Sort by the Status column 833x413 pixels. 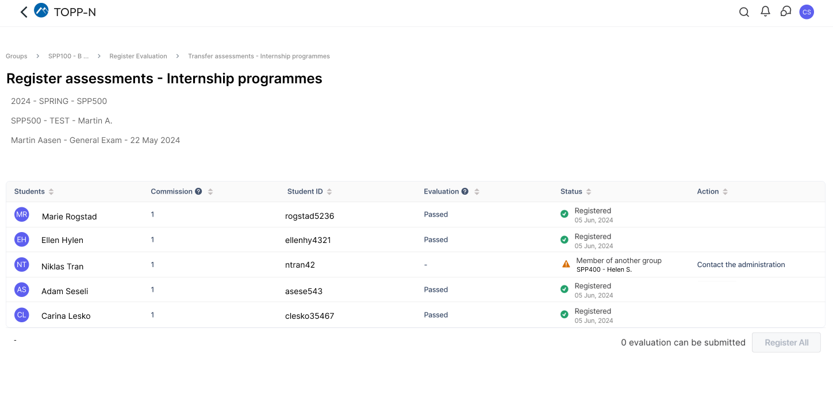pyautogui.click(x=589, y=192)
